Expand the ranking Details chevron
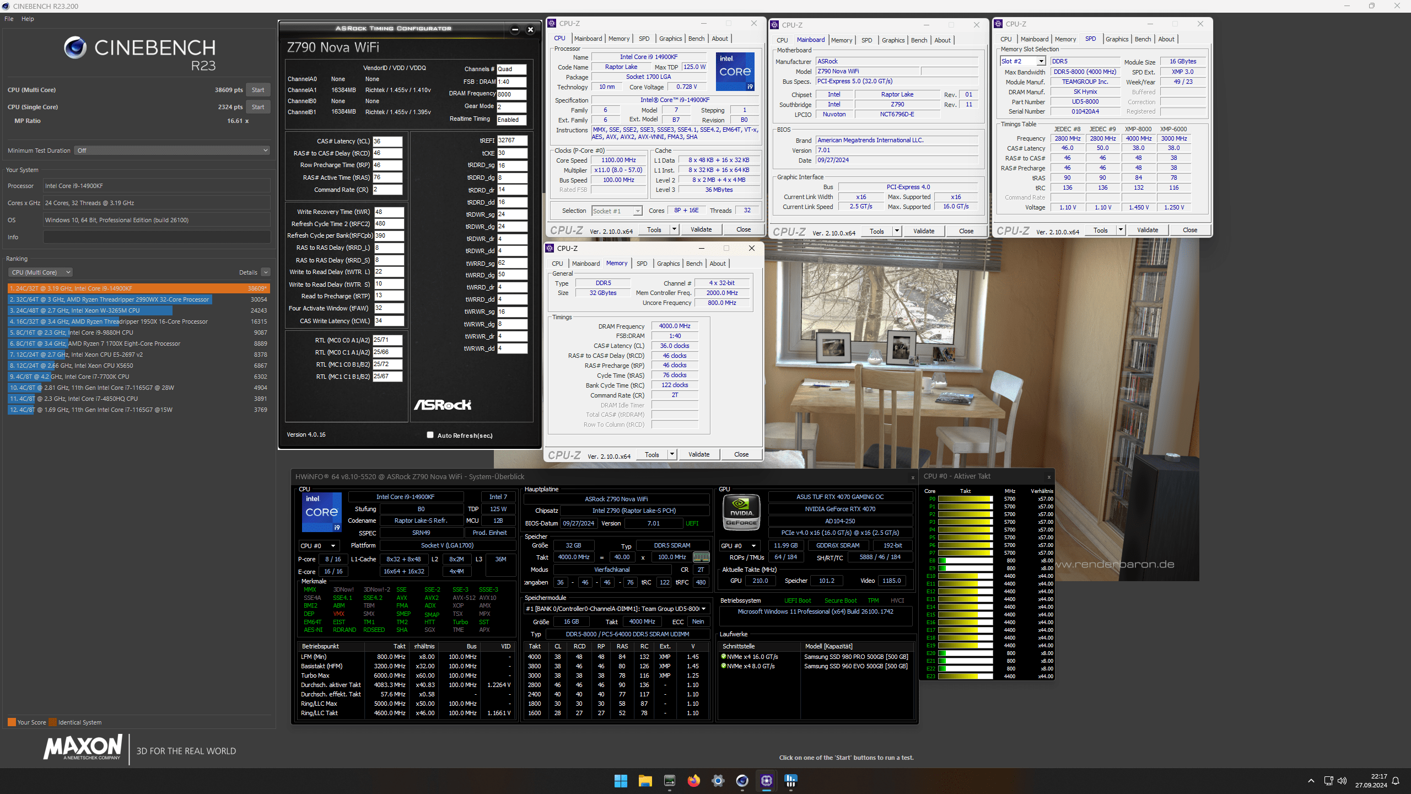Image resolution: width=1411 pixels, height=794 pixels. tap(266, 272)
